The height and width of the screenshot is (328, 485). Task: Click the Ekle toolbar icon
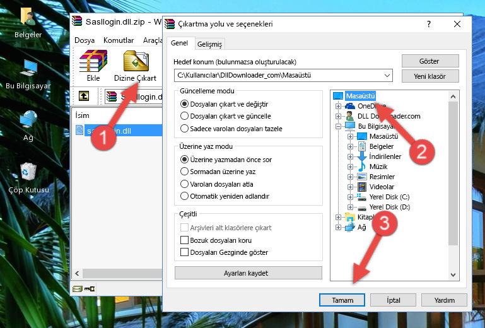pos(93,66)
